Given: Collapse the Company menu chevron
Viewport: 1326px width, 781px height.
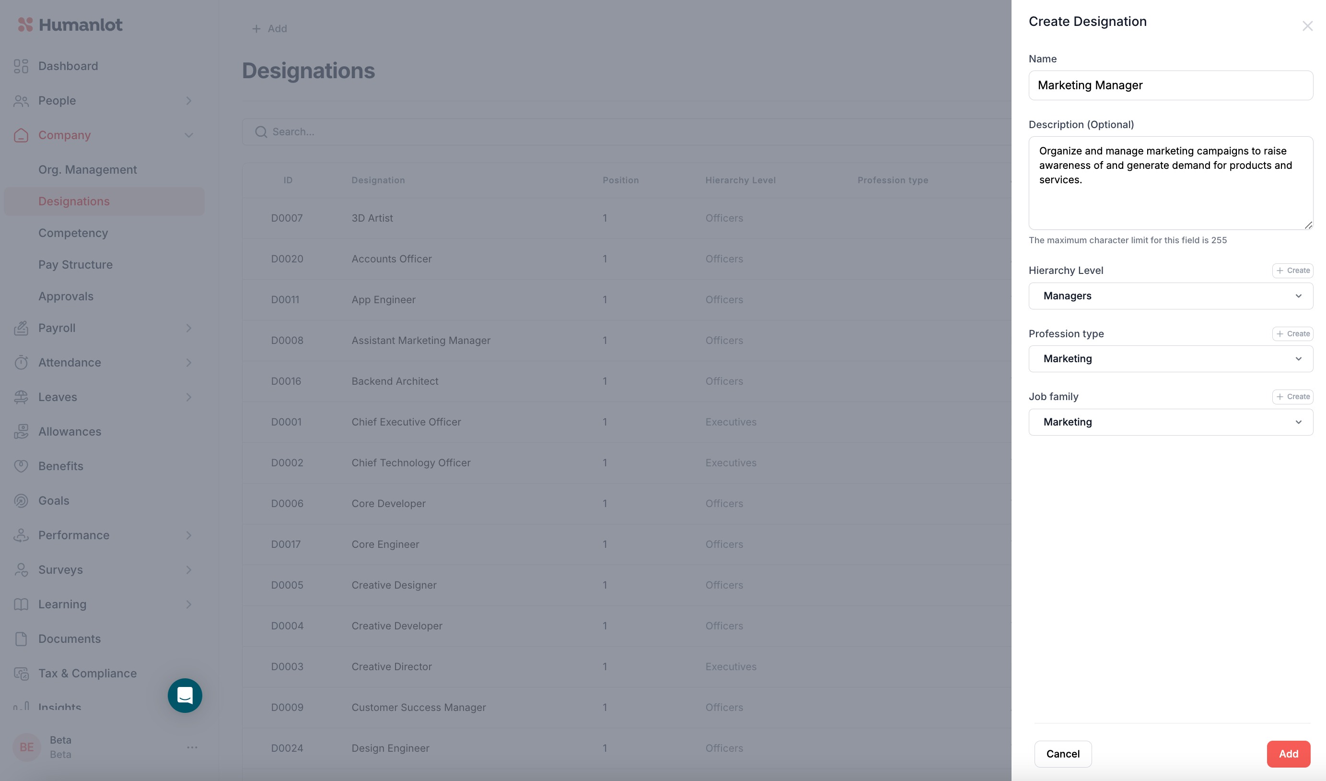Looking at the screenshot, I should (189, 135).
